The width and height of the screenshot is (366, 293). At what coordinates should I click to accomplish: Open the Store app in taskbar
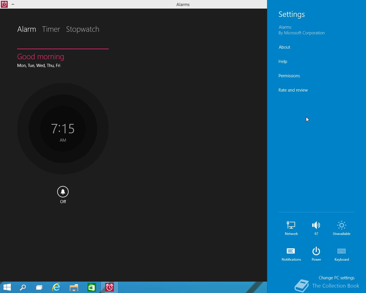(91, 287)
